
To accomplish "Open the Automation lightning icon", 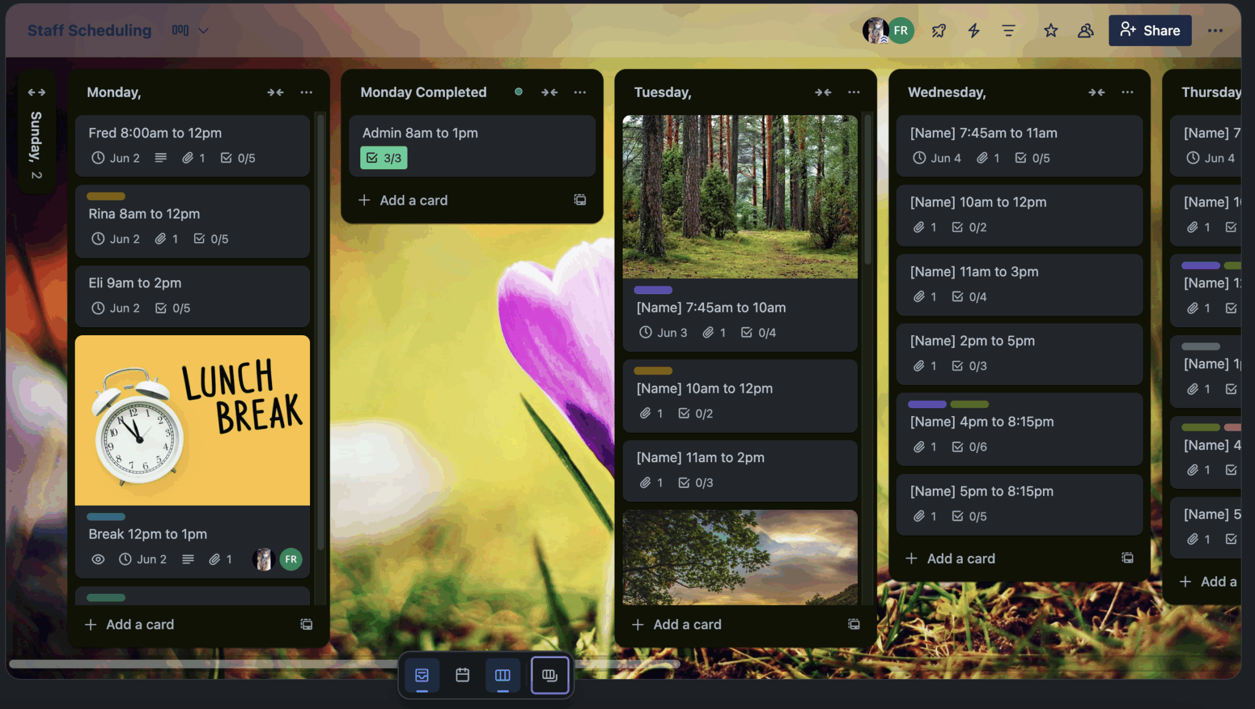I will click(973, 30).
